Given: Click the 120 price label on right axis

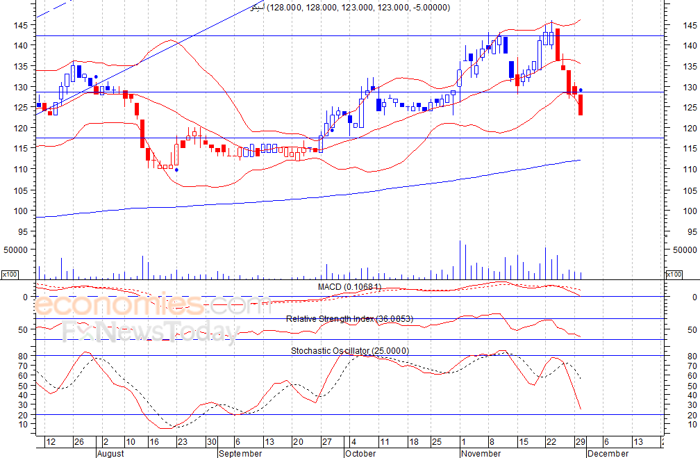Looking at the screenshot, I should pos(690,129).
